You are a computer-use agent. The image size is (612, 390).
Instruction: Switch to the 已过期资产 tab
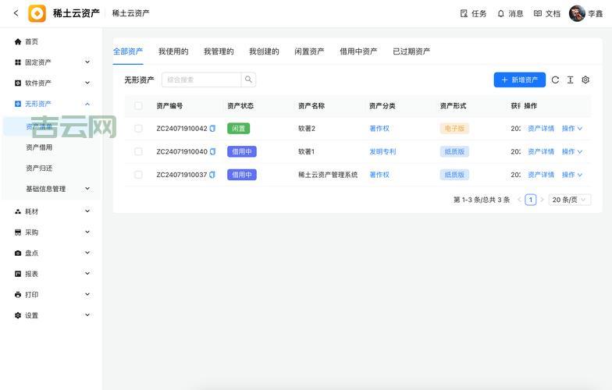point(411,51)
